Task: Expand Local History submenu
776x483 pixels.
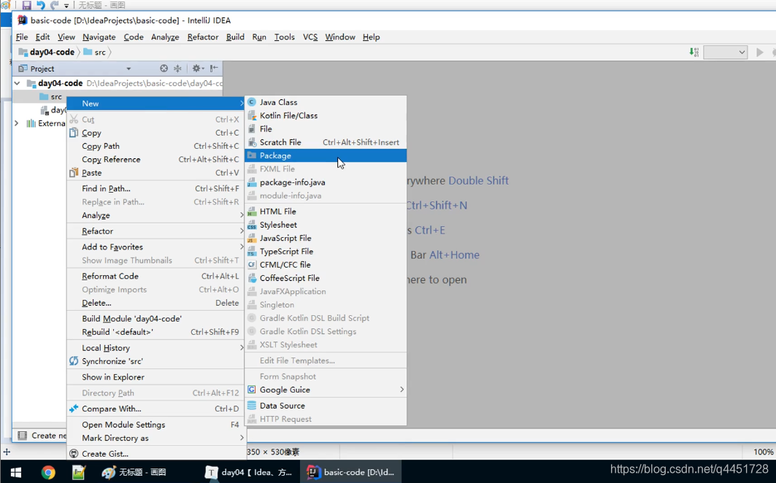Action: point(155,349)
